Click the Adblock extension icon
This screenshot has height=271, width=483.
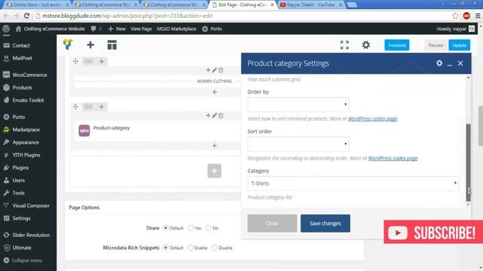coord(466,16)
